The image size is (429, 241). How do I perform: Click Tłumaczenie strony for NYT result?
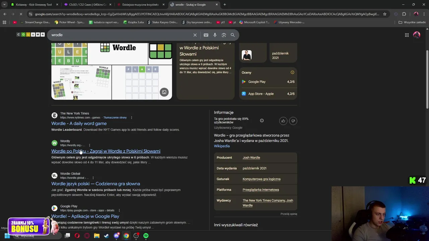pos(115,117)
